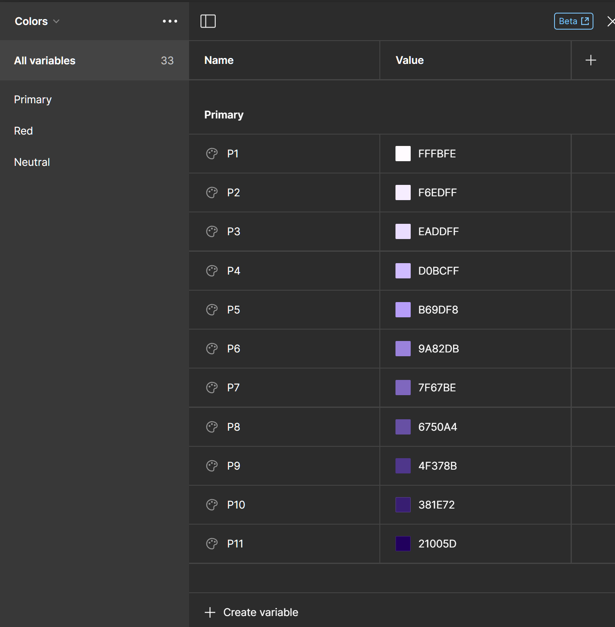Open the P10 color swatch 381E72
This screenshot has width=615, height=627.
403,505
